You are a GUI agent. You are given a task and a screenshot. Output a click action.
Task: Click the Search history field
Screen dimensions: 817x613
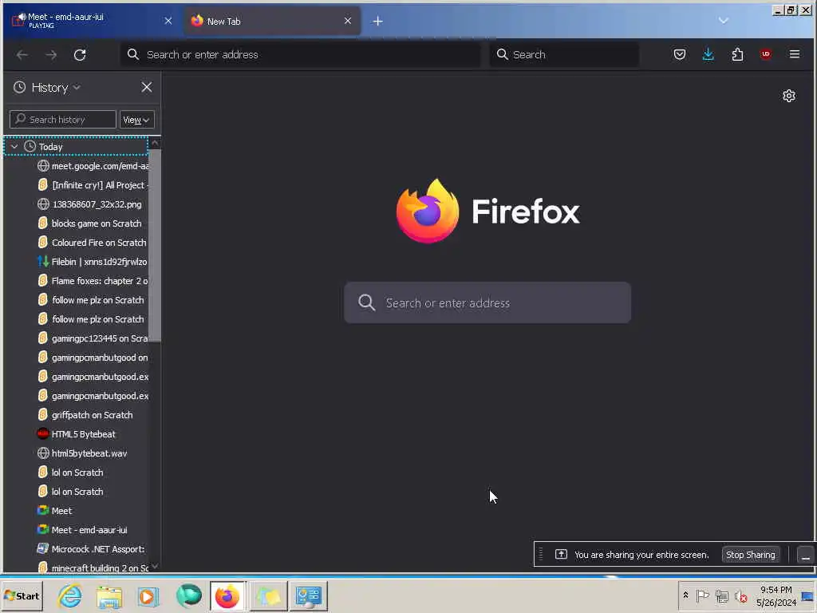click(x=62, y=120)
